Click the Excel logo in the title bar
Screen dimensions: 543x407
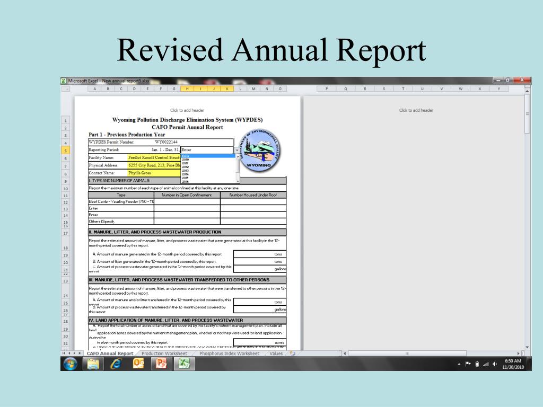coord(64,81)
